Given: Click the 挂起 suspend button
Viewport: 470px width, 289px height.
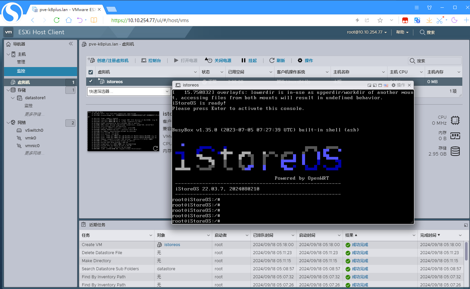Looking at the screenshot, I should tap(249, 60).
